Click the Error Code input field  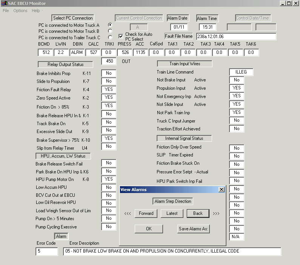(x=46, y=251)
